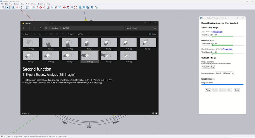This screenshot has height=138, width=255.
Task: Click the Apply button in Export Shadow Analysis
Action: [x=208, y=90]
